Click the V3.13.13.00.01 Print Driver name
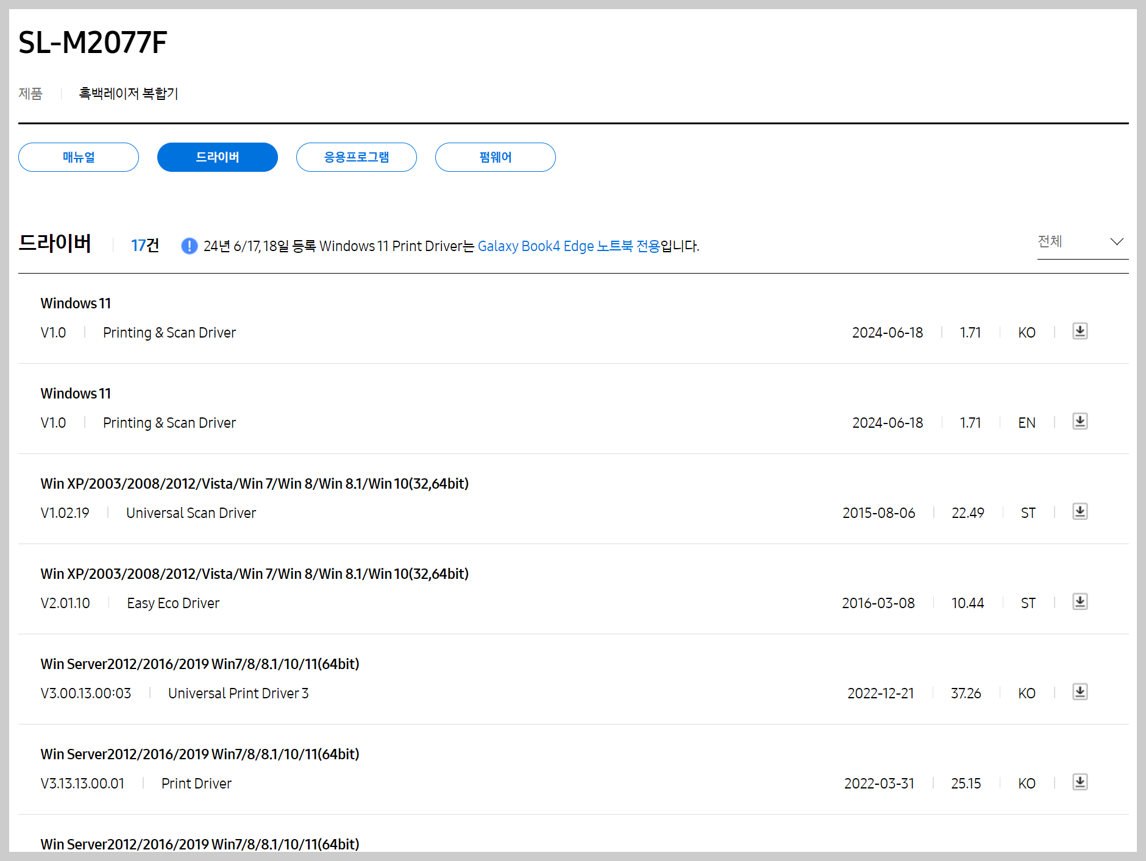The width and height of the screenshot is (1146, 861). 196,784
